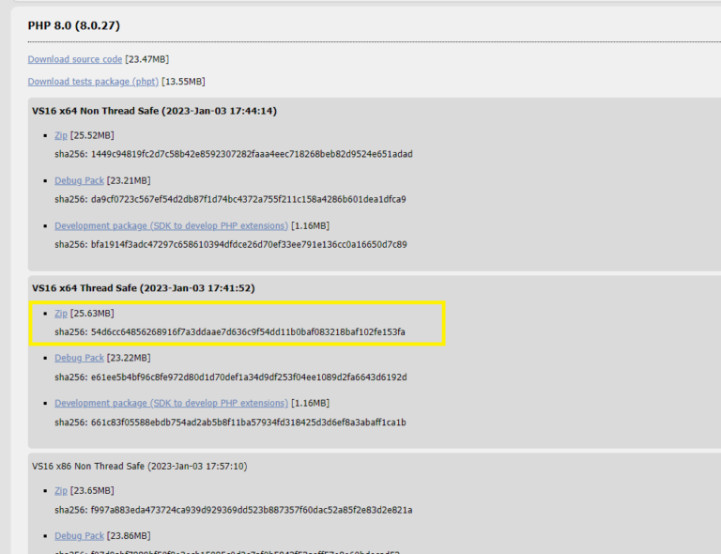The width and height of the screenshot is (721, 554).
Task: Click the Download source code link
Action: click(74, 59)
